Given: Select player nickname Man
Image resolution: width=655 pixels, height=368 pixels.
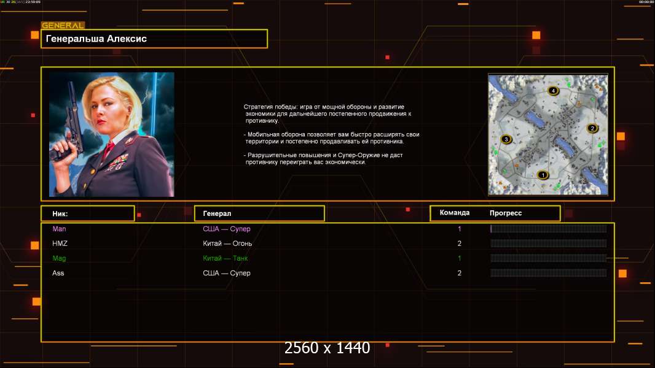Looking at the screenshot, I should coord(59,229).
